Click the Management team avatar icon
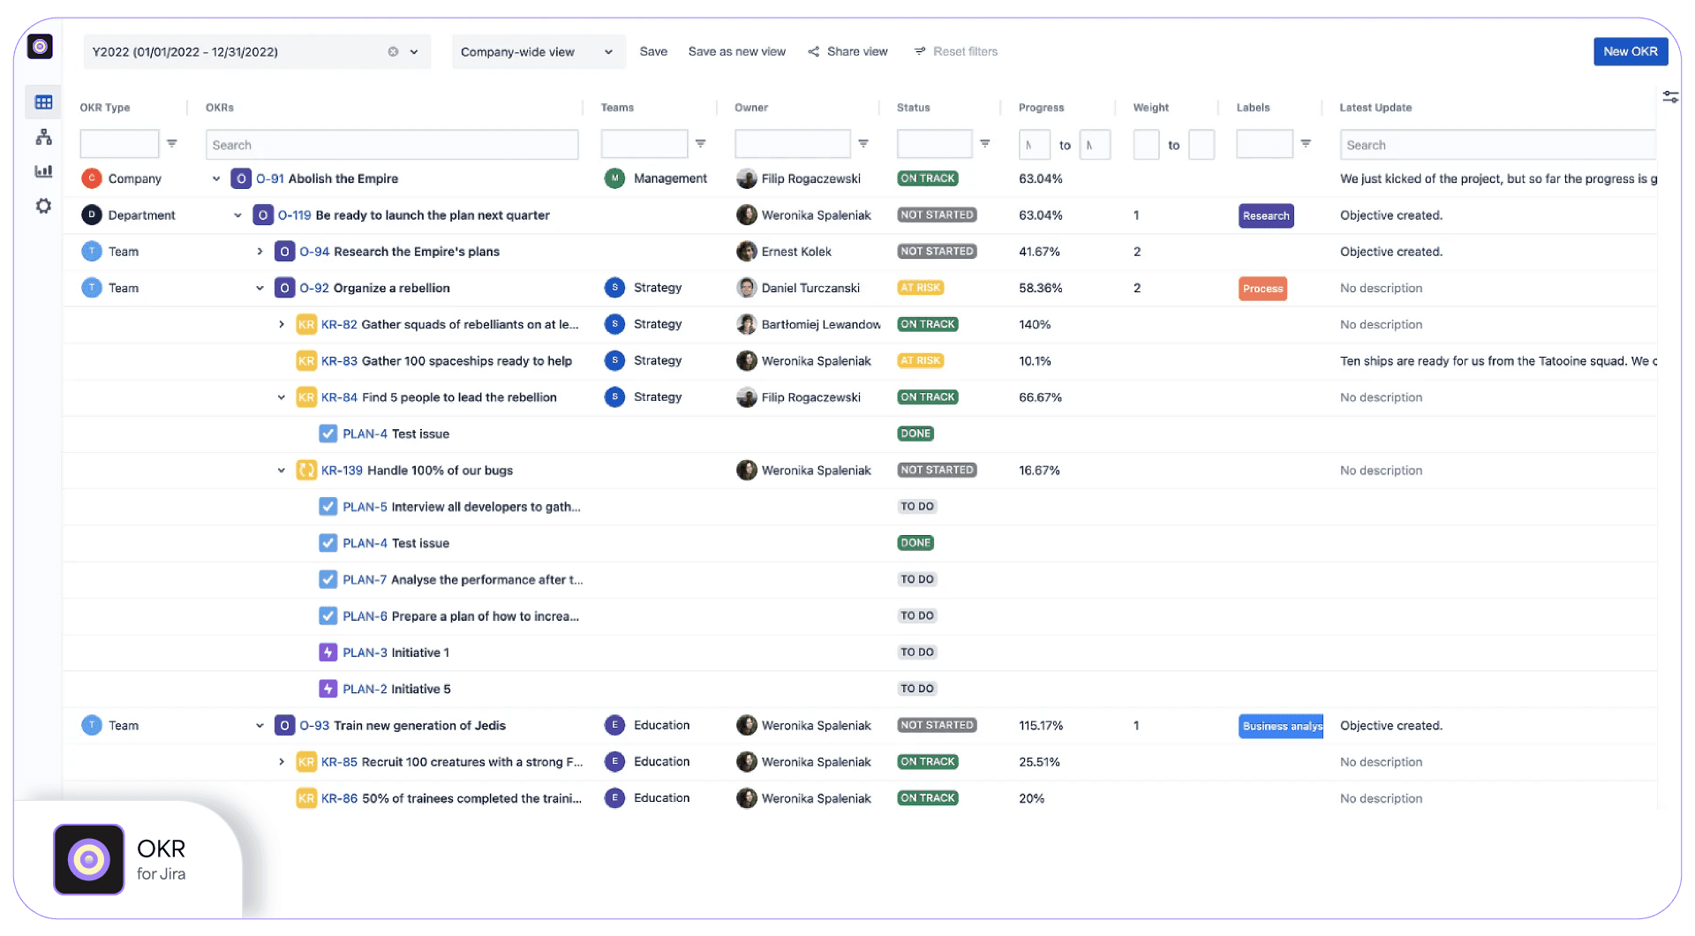 click(614, 178)
